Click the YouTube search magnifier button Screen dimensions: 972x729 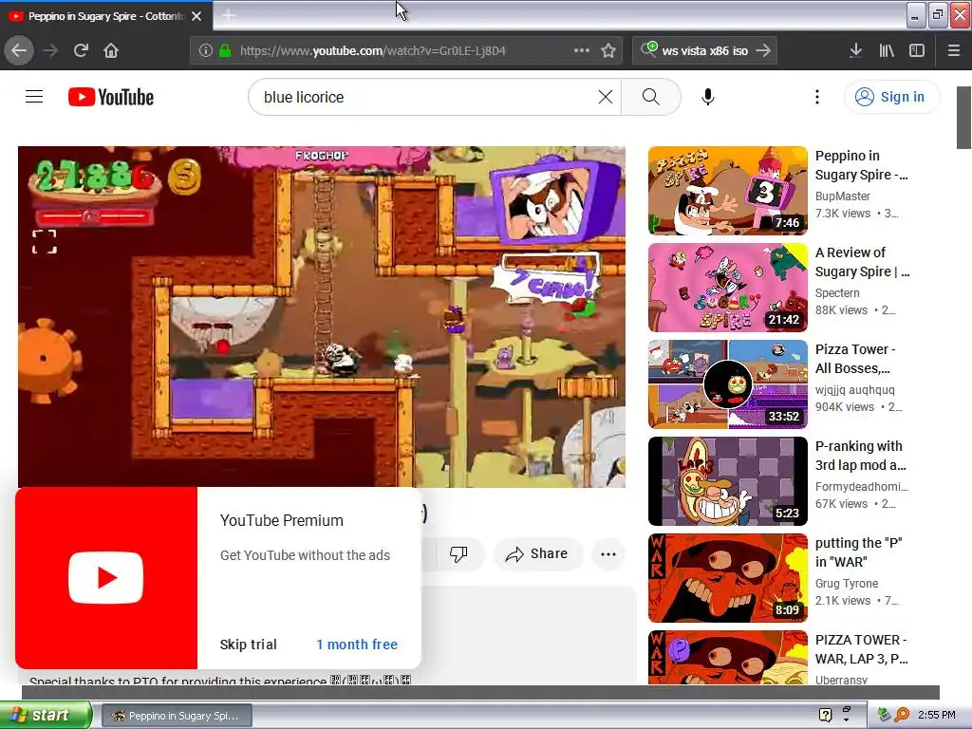tap(651, 97)
